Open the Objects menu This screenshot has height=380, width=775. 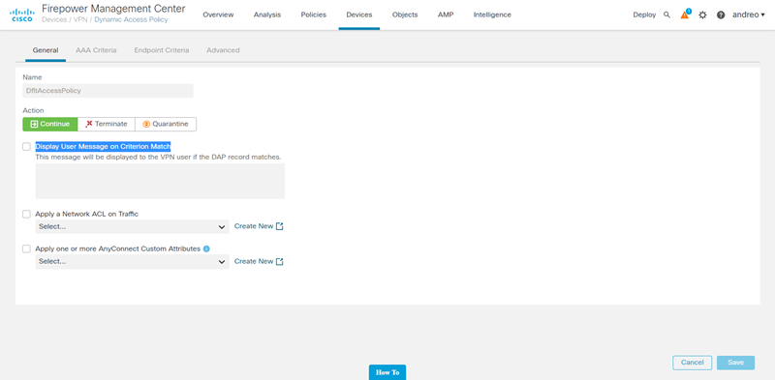(x=405, y=15)
